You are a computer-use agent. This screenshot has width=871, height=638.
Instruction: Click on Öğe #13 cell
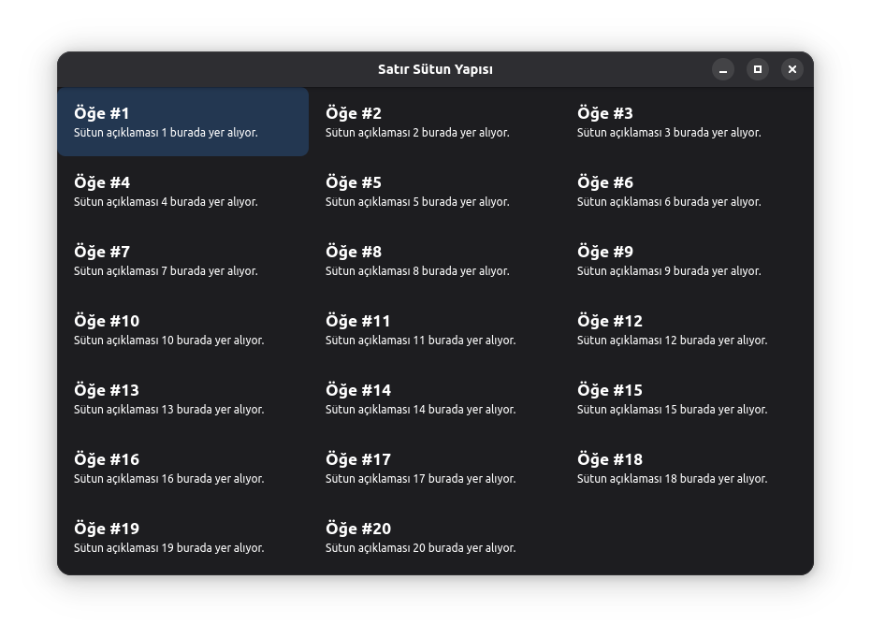point(182,399)
